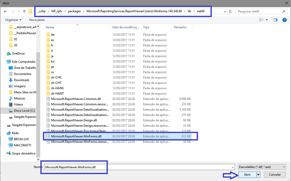Sort by the Tipo column header
291x181 pixels.
coord(146,27)
